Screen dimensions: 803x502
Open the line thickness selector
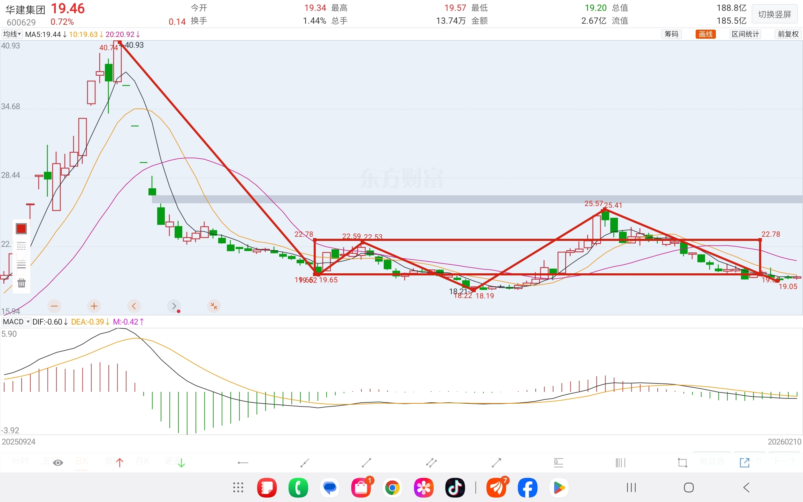point(21,265)
